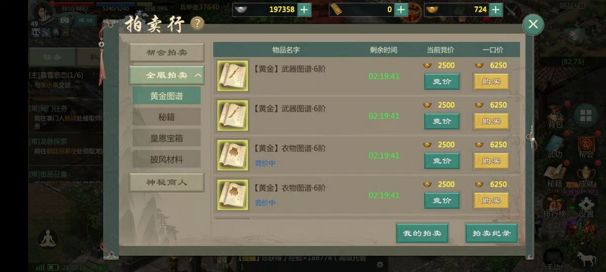This screenshot has height=272, width=606.
Task: Open the 背包 backpack icon
Action: click(x=555, y=117)
